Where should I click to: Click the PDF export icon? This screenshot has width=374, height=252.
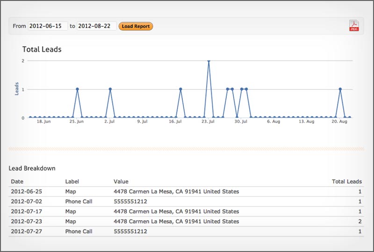pyautogui.click(x=354, y=26)
